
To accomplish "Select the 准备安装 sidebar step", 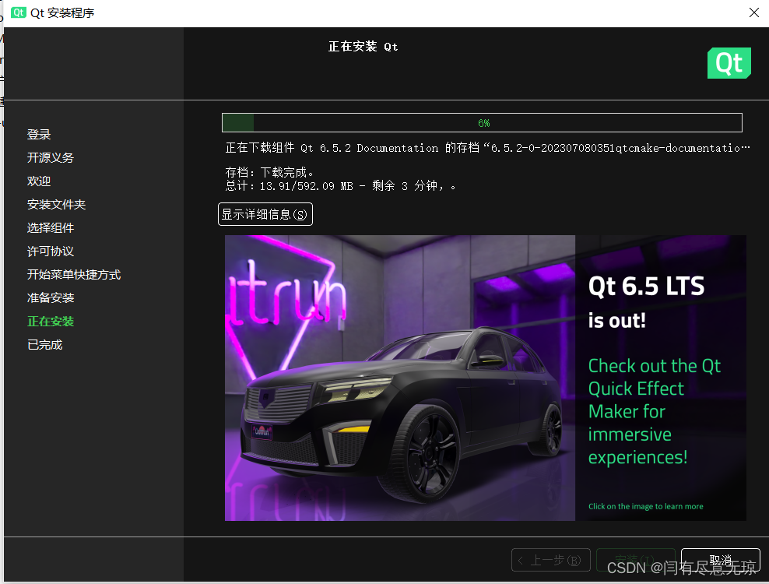I will pos(50,298).
